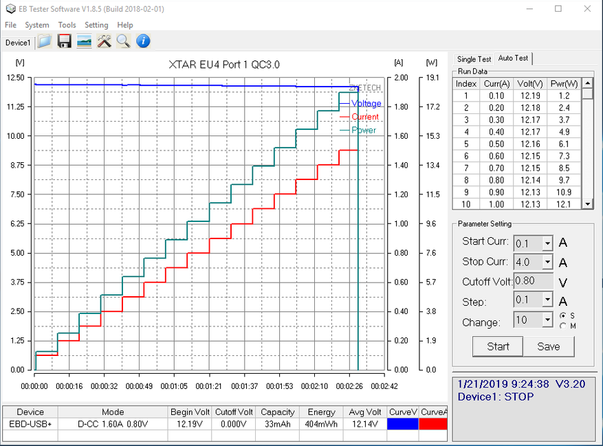Open the Stop Curr dropdown
Image resolution: width=603 pixels, height=446 pixels.
pyautogui.click(x=547, y=263)
